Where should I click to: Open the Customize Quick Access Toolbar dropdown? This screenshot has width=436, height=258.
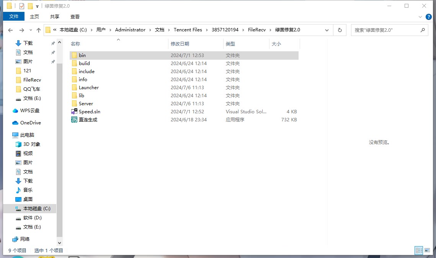click(x=37, y=6)
